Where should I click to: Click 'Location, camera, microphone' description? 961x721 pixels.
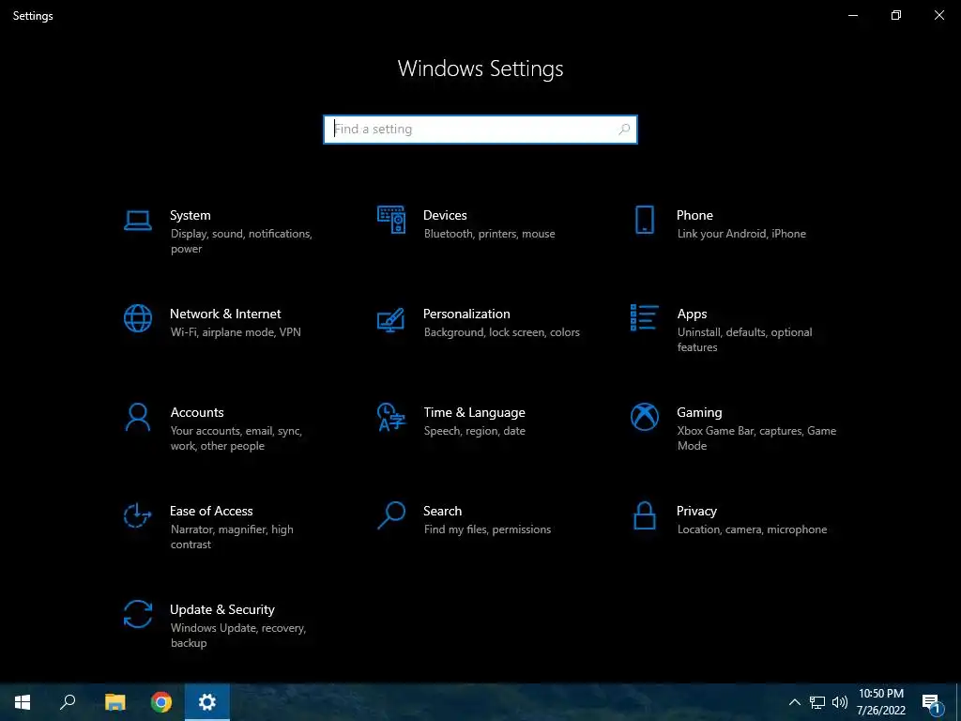[x=752, y=529]
